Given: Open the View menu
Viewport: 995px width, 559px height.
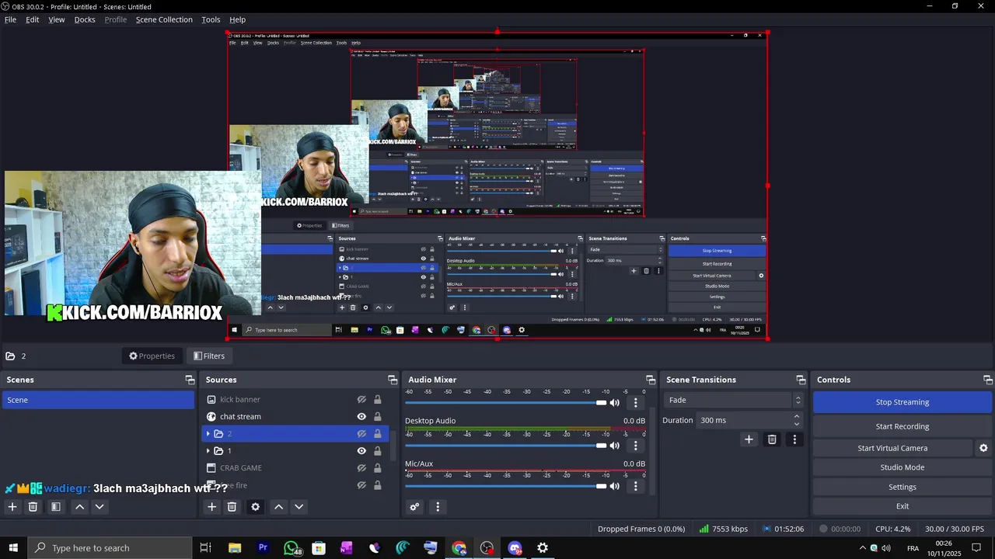Looking at the screenshot, I should click(x=57, y=19).
